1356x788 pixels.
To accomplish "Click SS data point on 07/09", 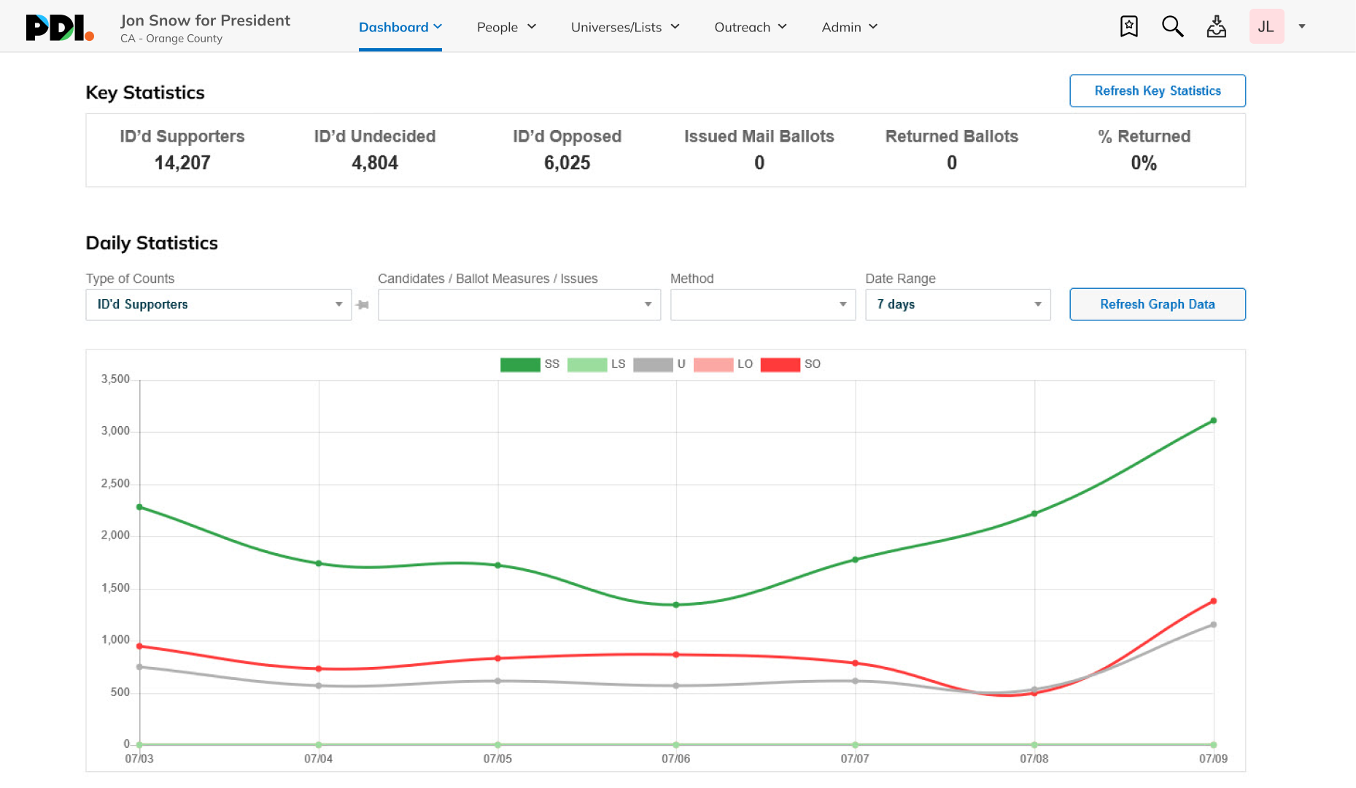I will (1213, 420).
